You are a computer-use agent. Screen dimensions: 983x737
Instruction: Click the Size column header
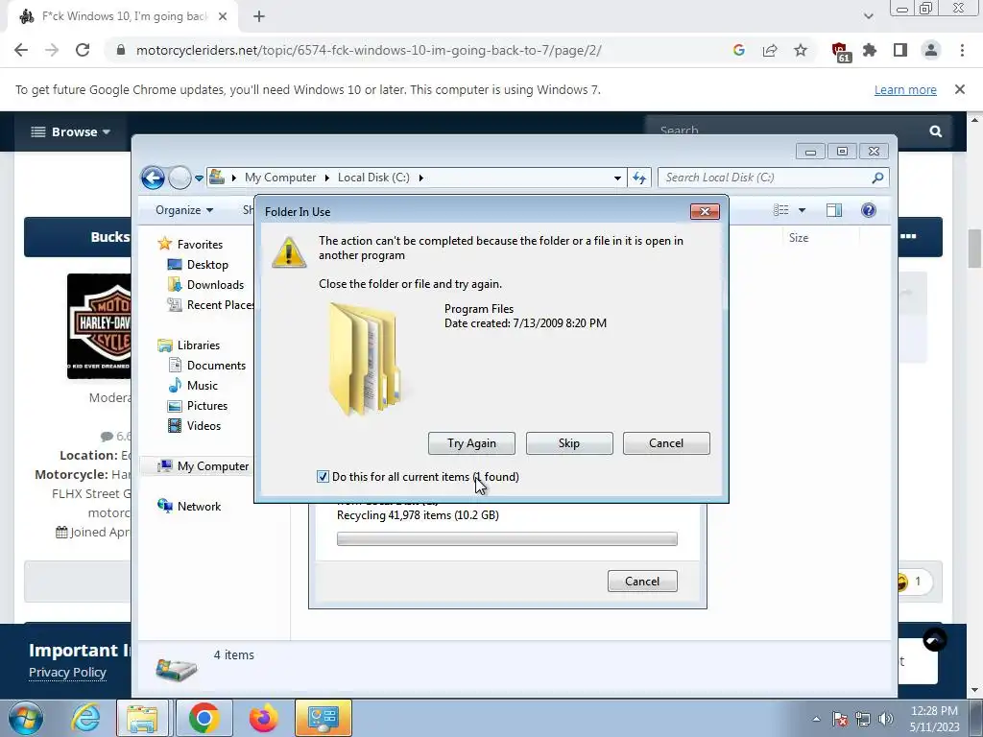pos(799,238)
